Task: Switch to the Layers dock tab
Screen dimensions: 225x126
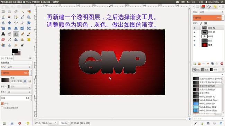Action: 197,7
